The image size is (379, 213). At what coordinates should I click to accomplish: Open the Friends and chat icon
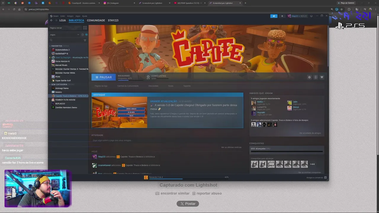point(325,177)
